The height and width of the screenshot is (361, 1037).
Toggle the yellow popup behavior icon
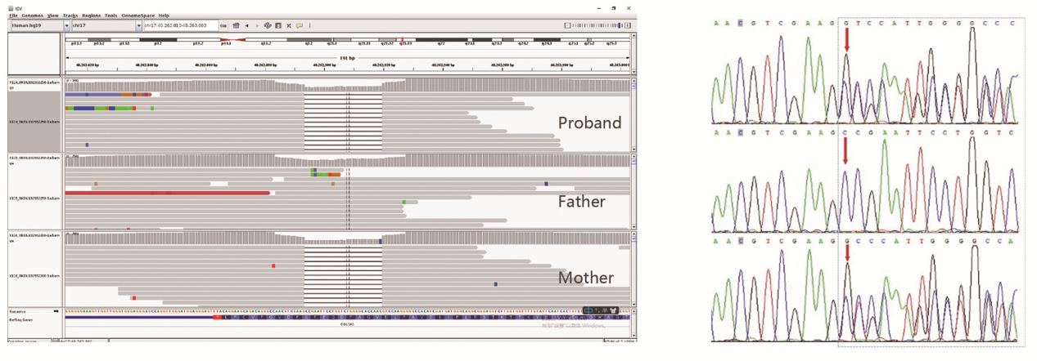pos(300,25)
